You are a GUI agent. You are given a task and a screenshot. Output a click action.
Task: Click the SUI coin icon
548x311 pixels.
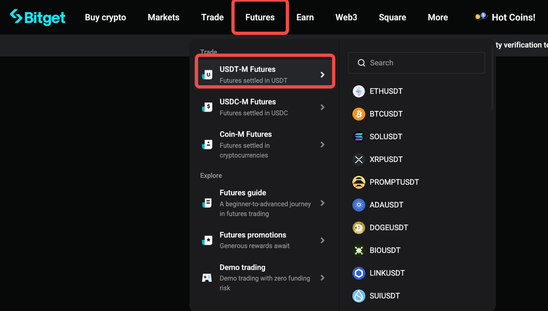(x=359, y=296)
